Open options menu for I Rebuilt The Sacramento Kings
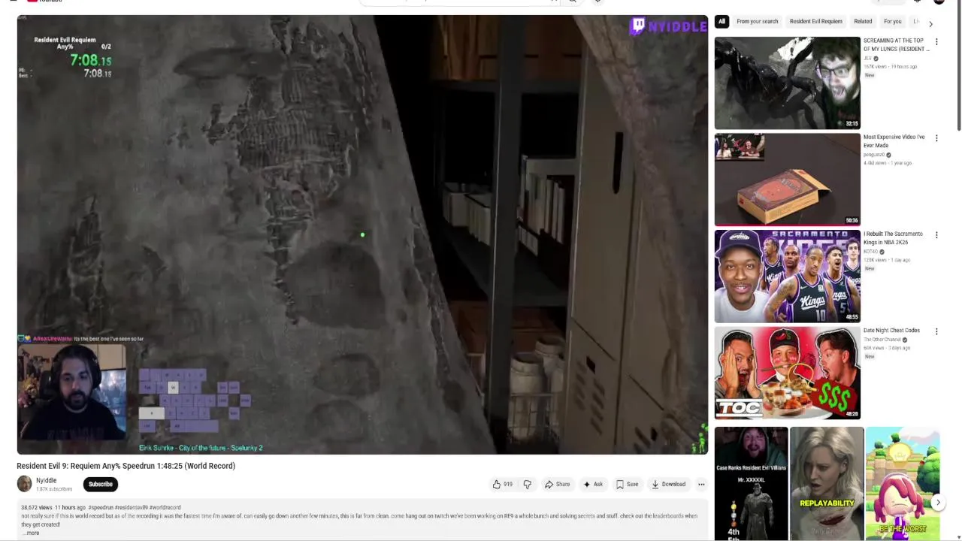962x541 pixels. pos(936,235)
